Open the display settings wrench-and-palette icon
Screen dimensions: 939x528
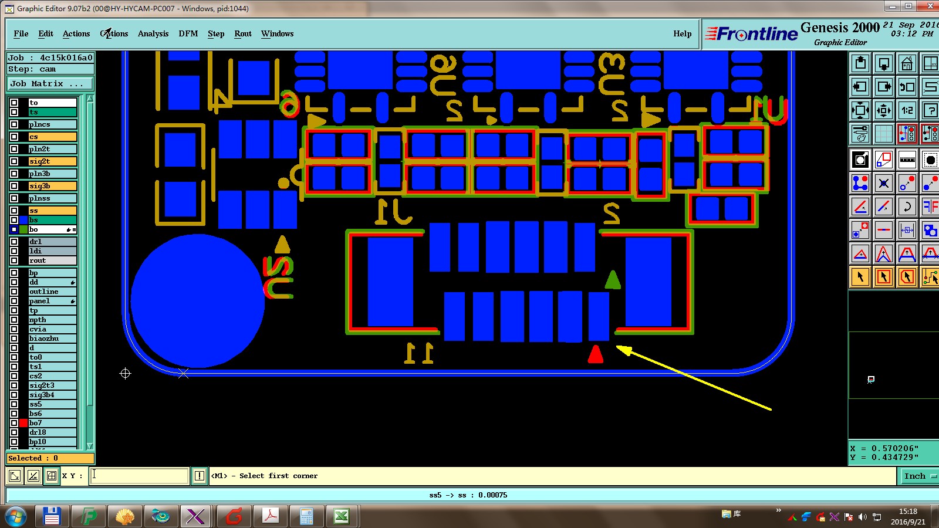860,134
